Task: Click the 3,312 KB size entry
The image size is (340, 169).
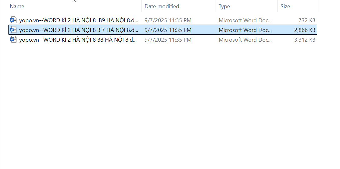Action: (305, 40)
